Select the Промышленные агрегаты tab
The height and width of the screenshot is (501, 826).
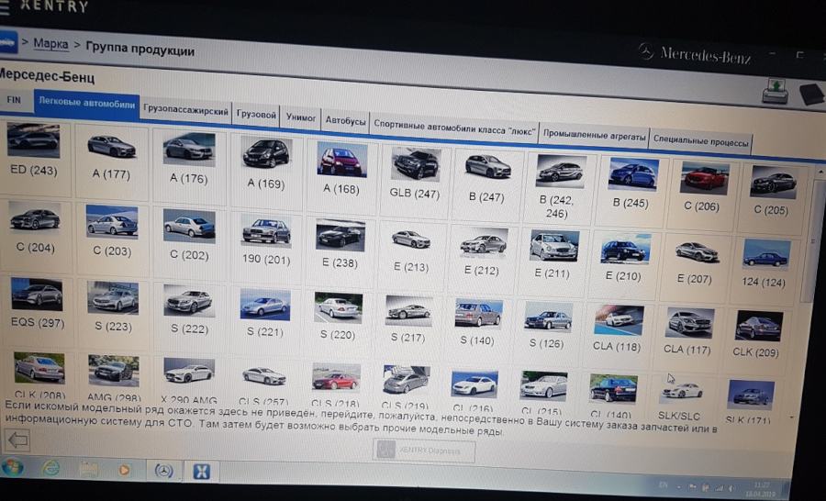(x=594, y=136)
